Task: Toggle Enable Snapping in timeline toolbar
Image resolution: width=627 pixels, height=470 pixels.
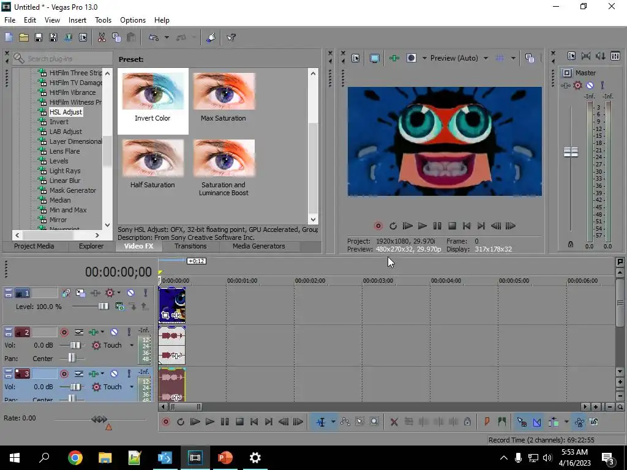Action: click(x=522, y=422)
